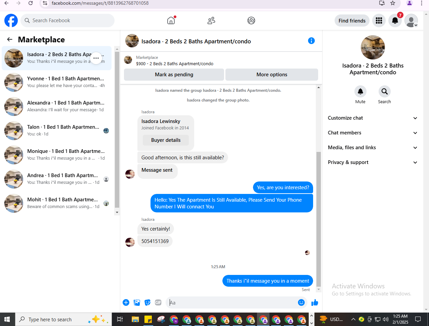Open the Chrome three-dot menu
The width and height of the screenshot is (429, 326).
[421, 3]
